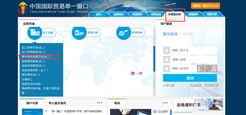This screenshot has width=246, height=115.
Task: Open 委托授权(金二) menu entry
Action: point(31,75)
